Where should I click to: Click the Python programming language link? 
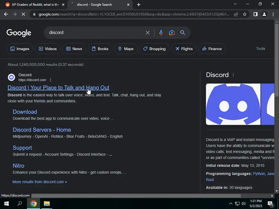(x=259, y=174)
